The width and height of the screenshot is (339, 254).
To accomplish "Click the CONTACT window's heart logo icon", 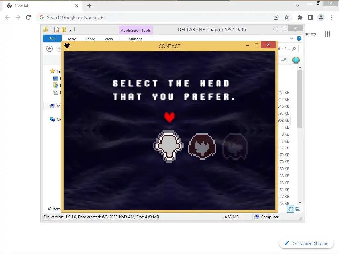I will 67,46.
